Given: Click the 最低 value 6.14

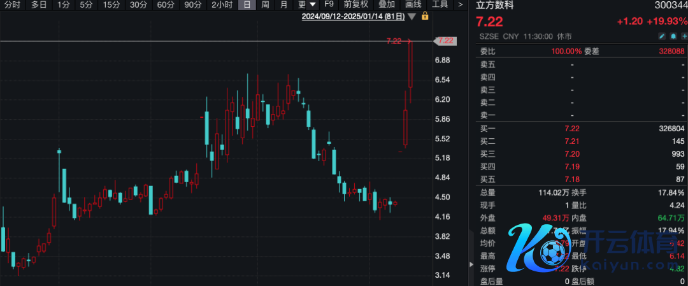Looking at the screenshot, I should click(x=677, y=255).
